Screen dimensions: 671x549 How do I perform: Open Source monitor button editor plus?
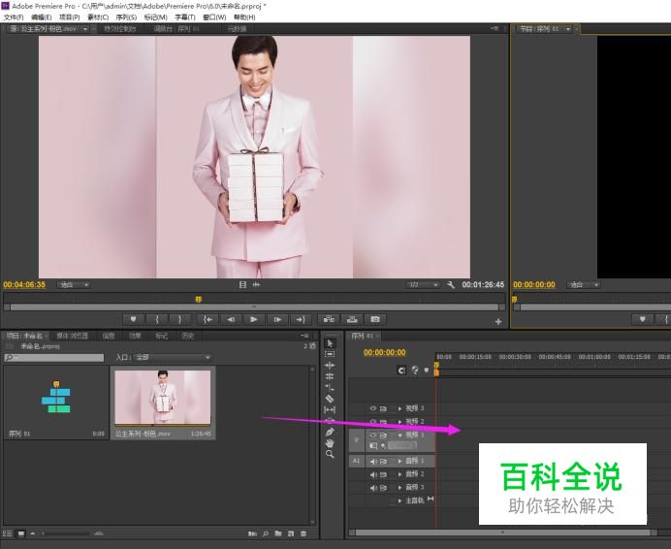tap(498, 322)
